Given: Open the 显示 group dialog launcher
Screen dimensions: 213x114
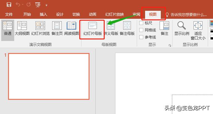Looking at the screenshot, I should [170, 45].
